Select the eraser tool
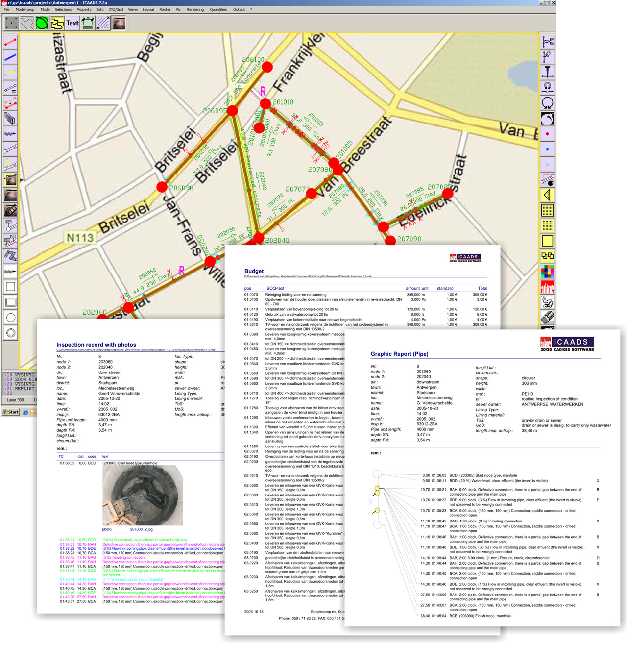This screenshot has width=627, height=645. (x=547, y=317)
